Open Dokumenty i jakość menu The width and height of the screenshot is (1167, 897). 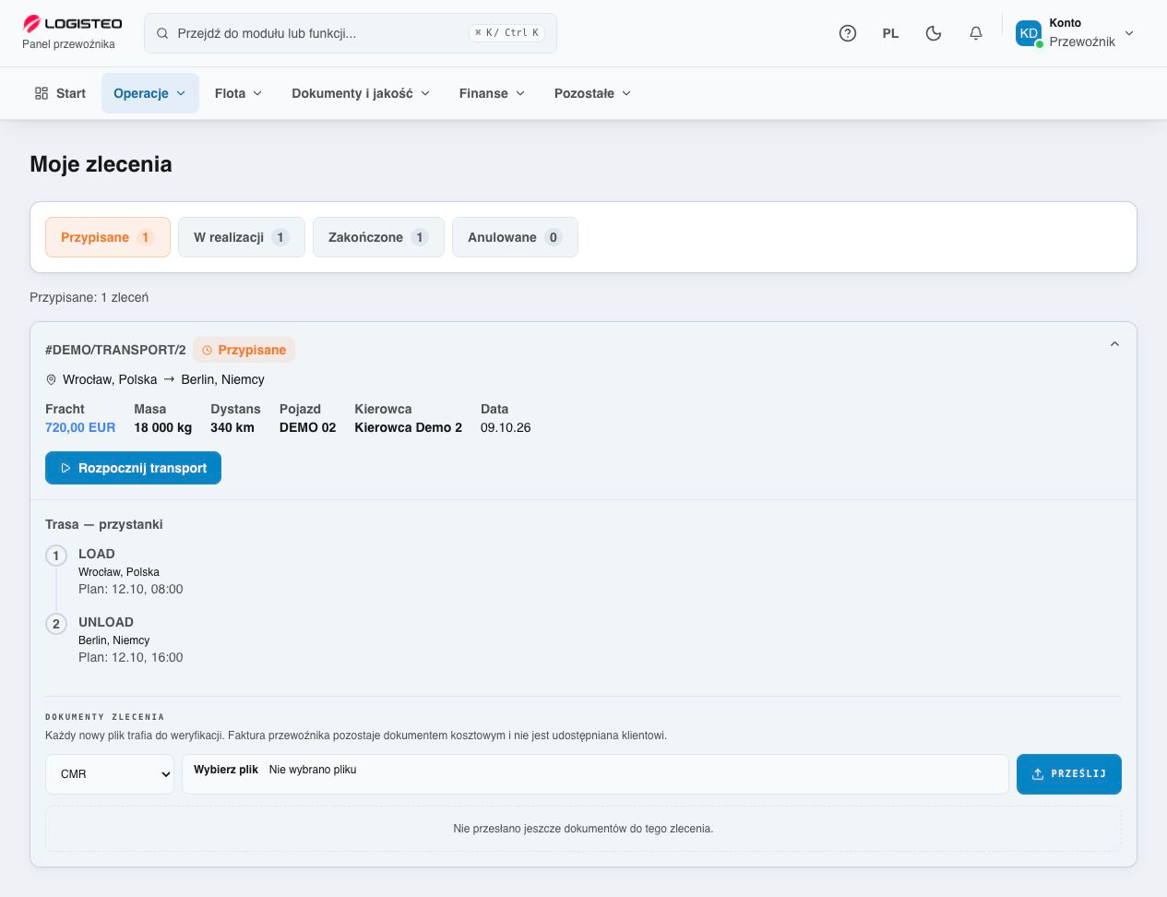coord(361,93)
